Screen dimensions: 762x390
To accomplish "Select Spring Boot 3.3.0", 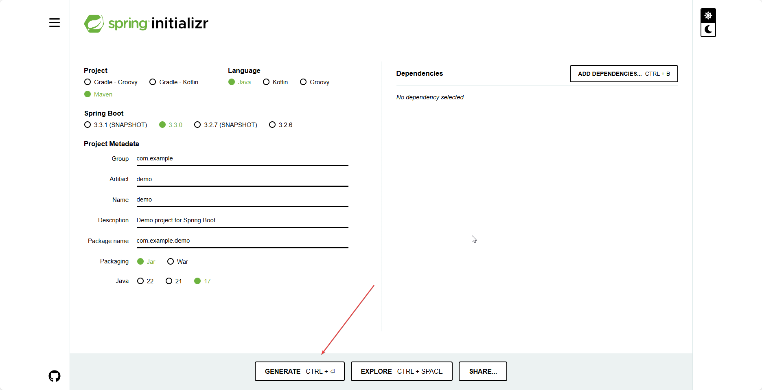I will [171, 125].
